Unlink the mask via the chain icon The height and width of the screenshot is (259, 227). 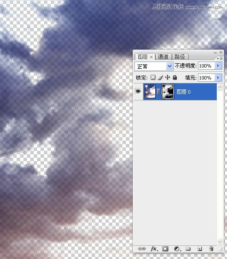click(158, 91)
